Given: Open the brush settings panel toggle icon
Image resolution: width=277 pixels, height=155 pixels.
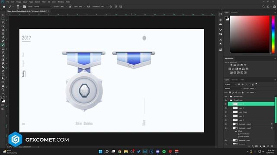Looking at the screenshot, I should click(25, 7).
